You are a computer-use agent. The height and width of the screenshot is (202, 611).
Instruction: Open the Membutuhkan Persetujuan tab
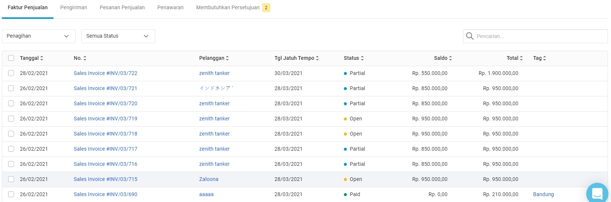coord(228,7)
